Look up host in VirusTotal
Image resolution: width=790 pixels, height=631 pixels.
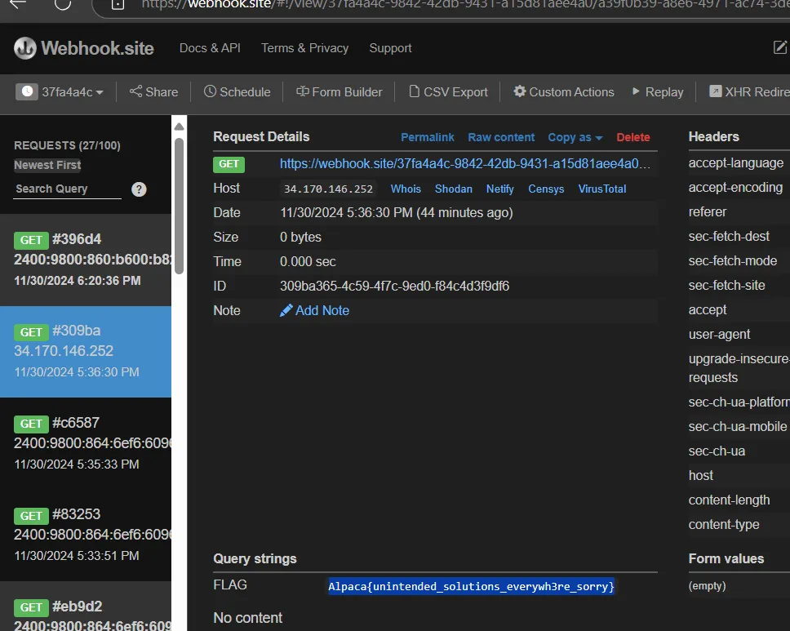click(x=602, y=189)
